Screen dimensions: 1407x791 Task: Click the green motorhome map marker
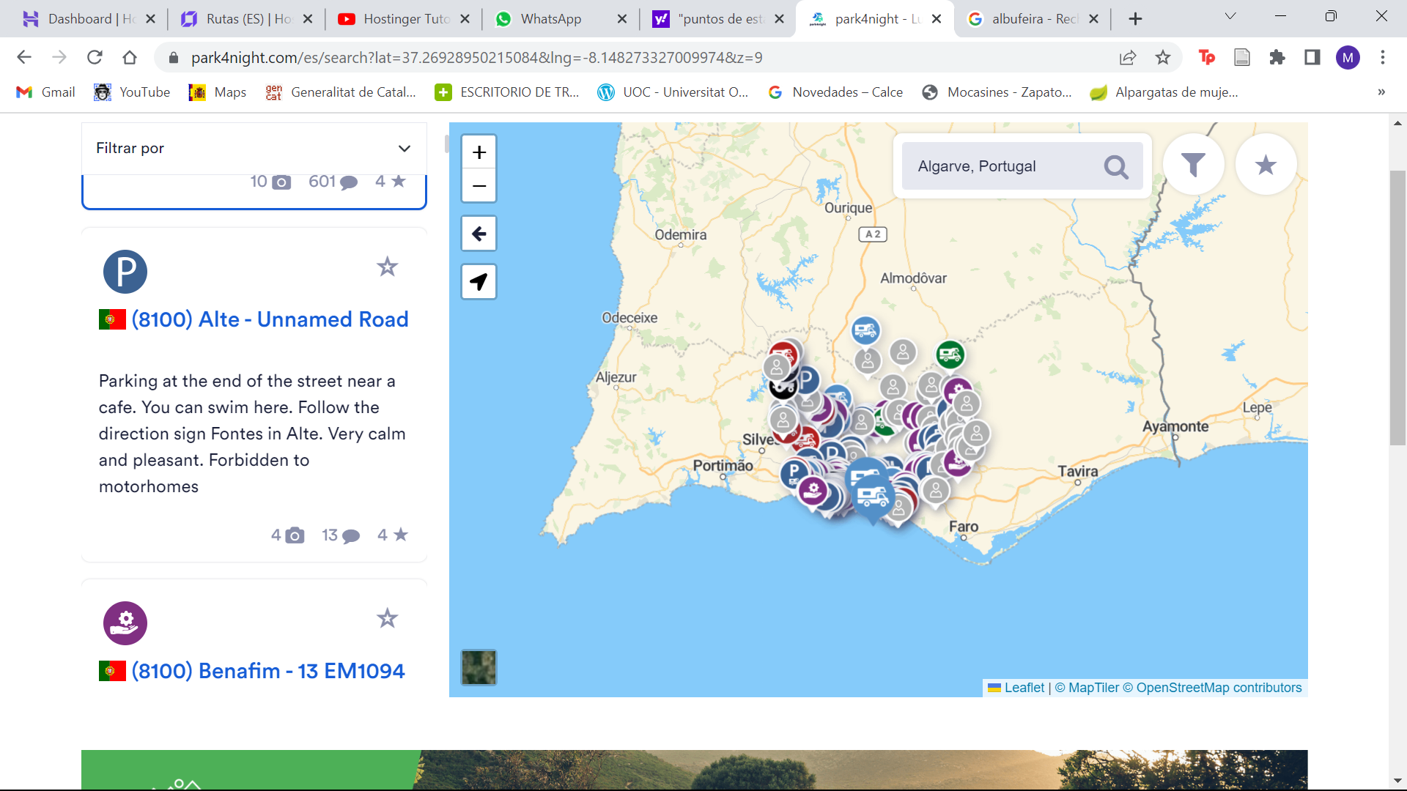[x=950, y=355]
